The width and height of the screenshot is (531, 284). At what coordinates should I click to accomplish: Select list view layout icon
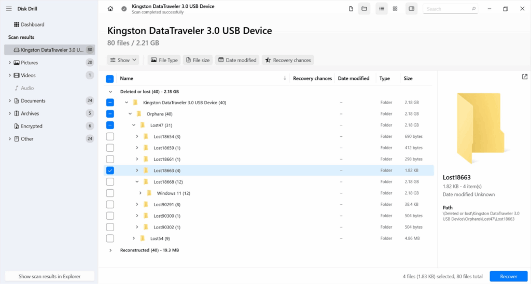[x=382, y=9]
